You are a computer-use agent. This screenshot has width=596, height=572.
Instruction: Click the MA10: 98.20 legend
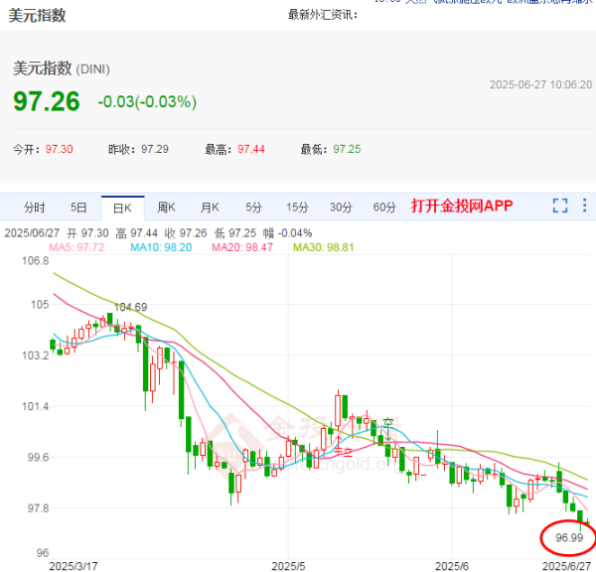(161, 247)
